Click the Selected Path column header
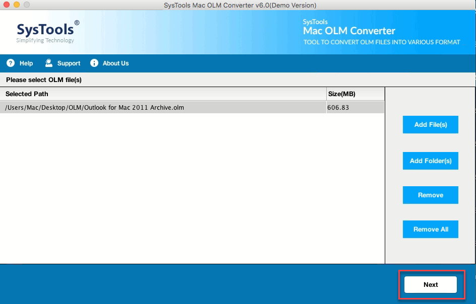Image resolution: width=476 pixels, height=304 pixels. tap(163, 94)
